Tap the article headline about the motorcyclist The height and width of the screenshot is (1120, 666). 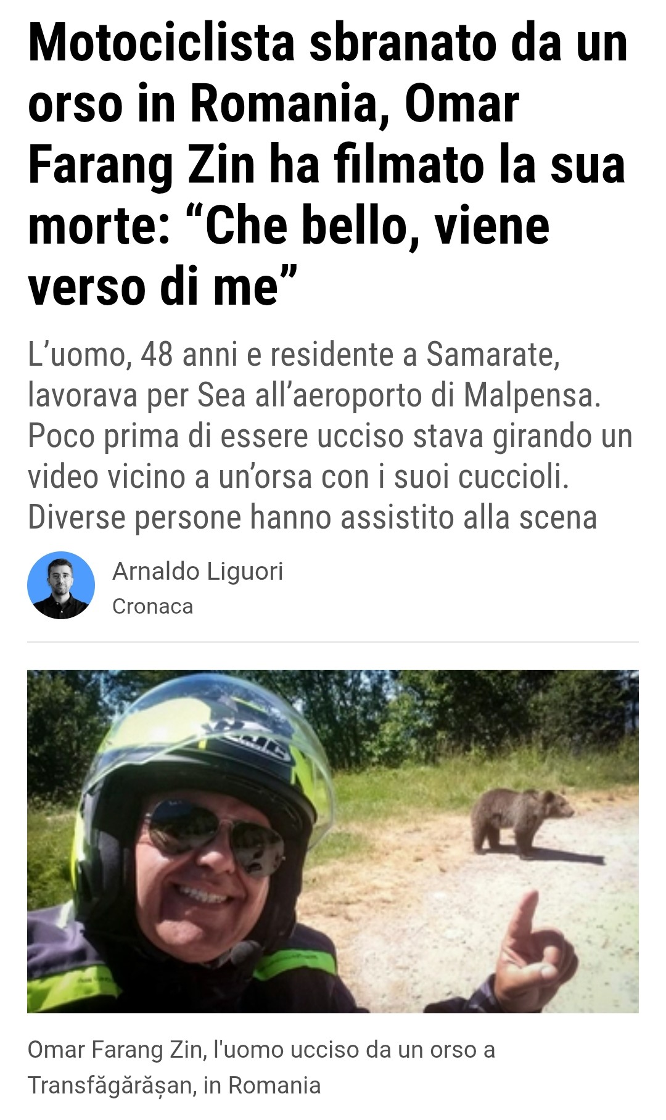point(327,164)
